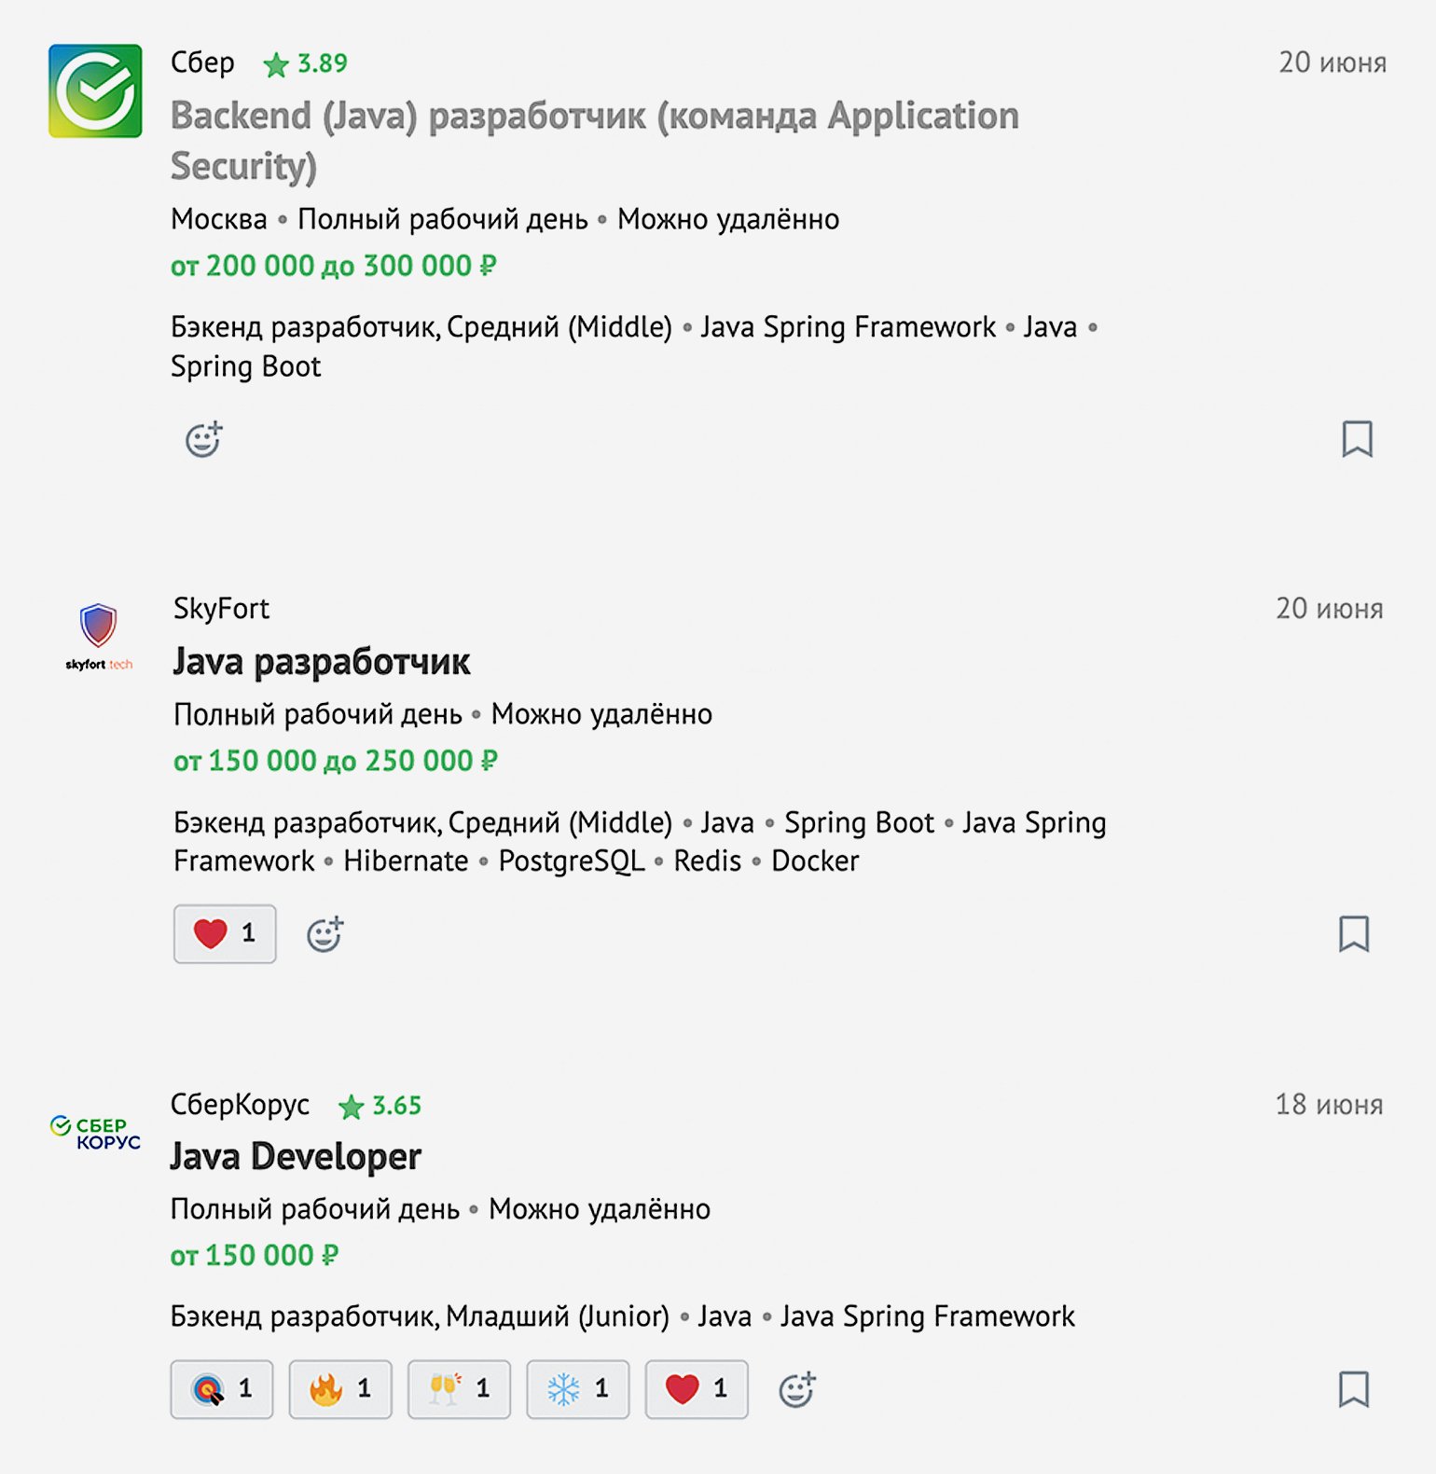
Task: Click the СберКорус company logo
Action: tap(95, 1132)
